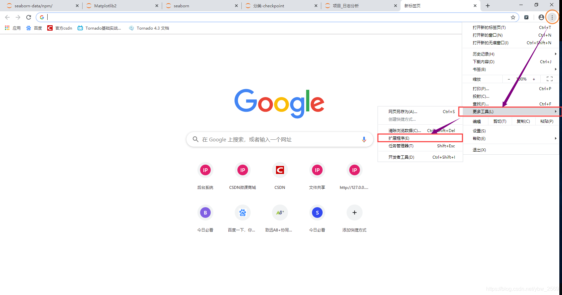Click the 剪切(T) edit button
This screenshot has height=295, width=562.
pyautogui.click(x=500, y=121)
